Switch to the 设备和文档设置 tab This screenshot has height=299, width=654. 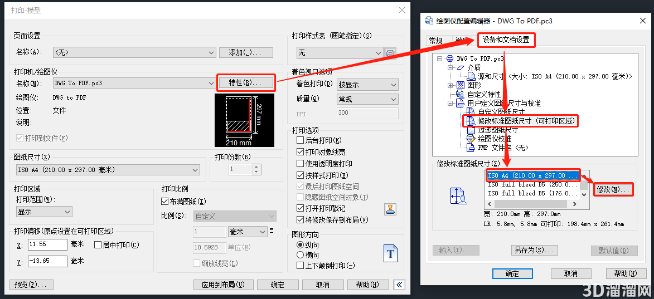506,40
